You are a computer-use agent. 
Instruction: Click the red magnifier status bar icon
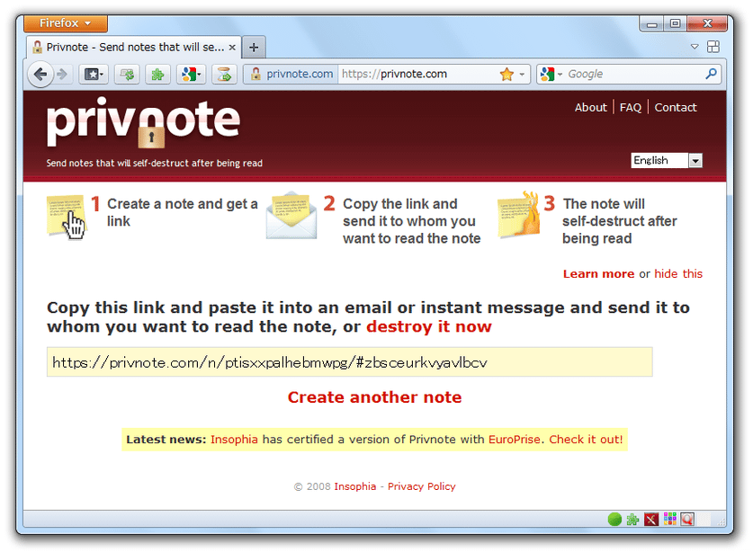pos(687,520)
